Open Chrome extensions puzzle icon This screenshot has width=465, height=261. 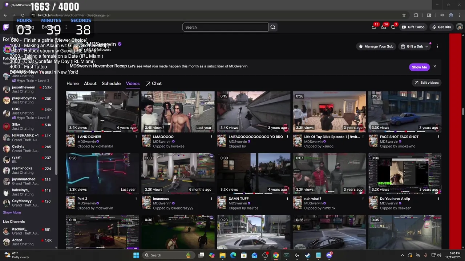(416, 15)
